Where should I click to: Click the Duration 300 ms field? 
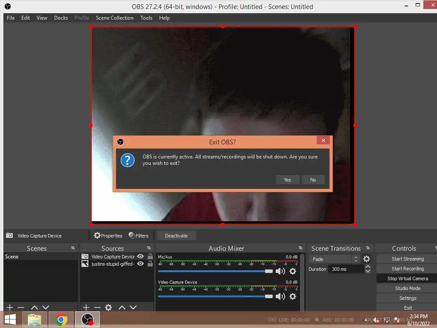pos(347,269)
